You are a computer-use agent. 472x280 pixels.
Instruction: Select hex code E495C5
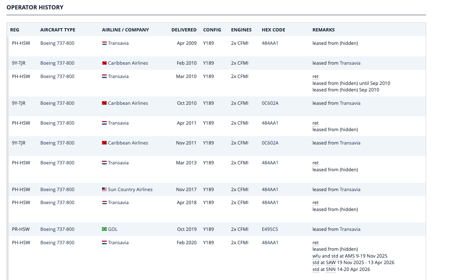pos(270,229)
